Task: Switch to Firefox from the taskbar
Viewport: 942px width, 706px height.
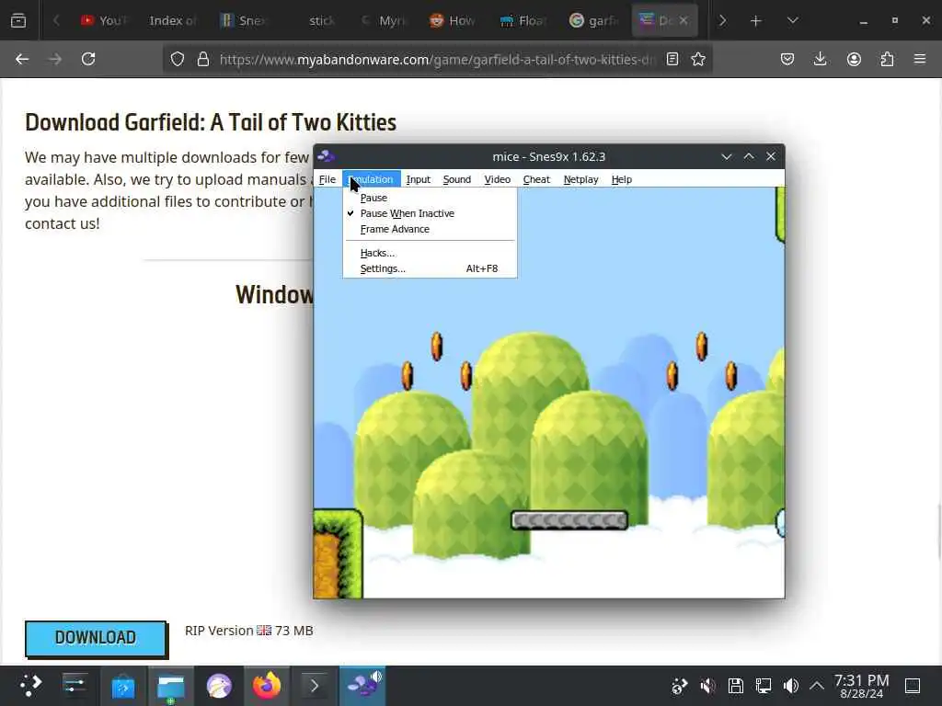Action: (x=267, y=685)
